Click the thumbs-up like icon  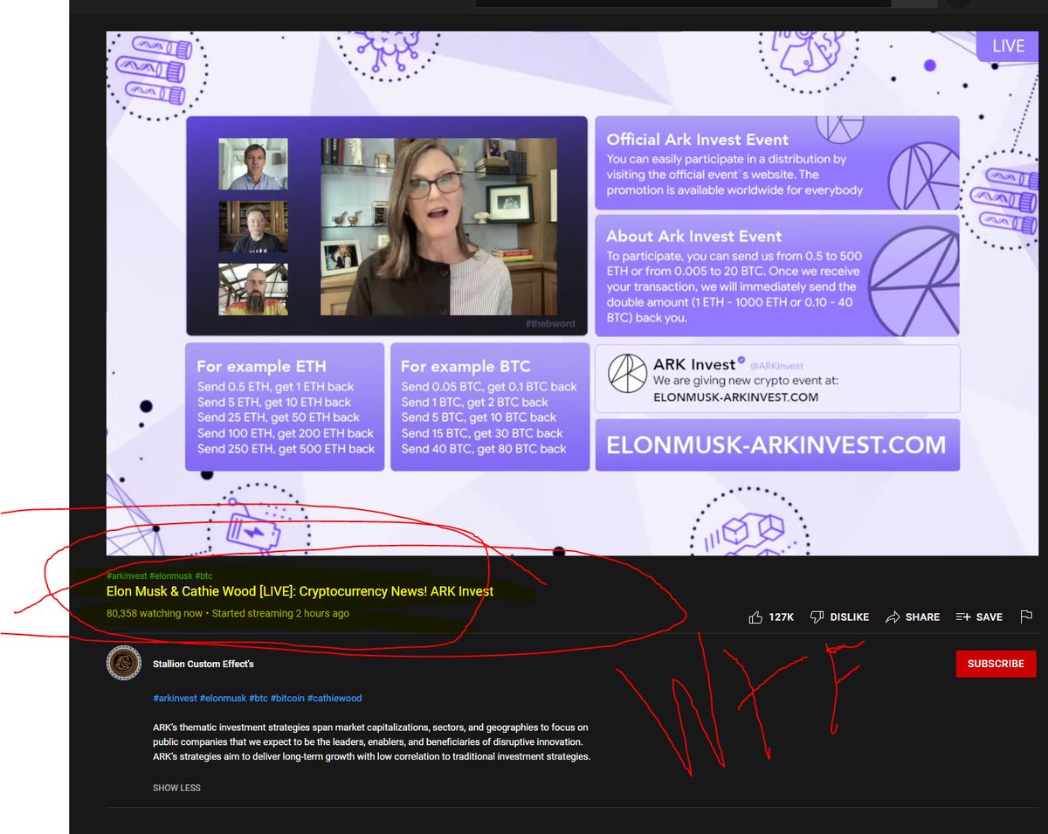(x=755, y=617)
